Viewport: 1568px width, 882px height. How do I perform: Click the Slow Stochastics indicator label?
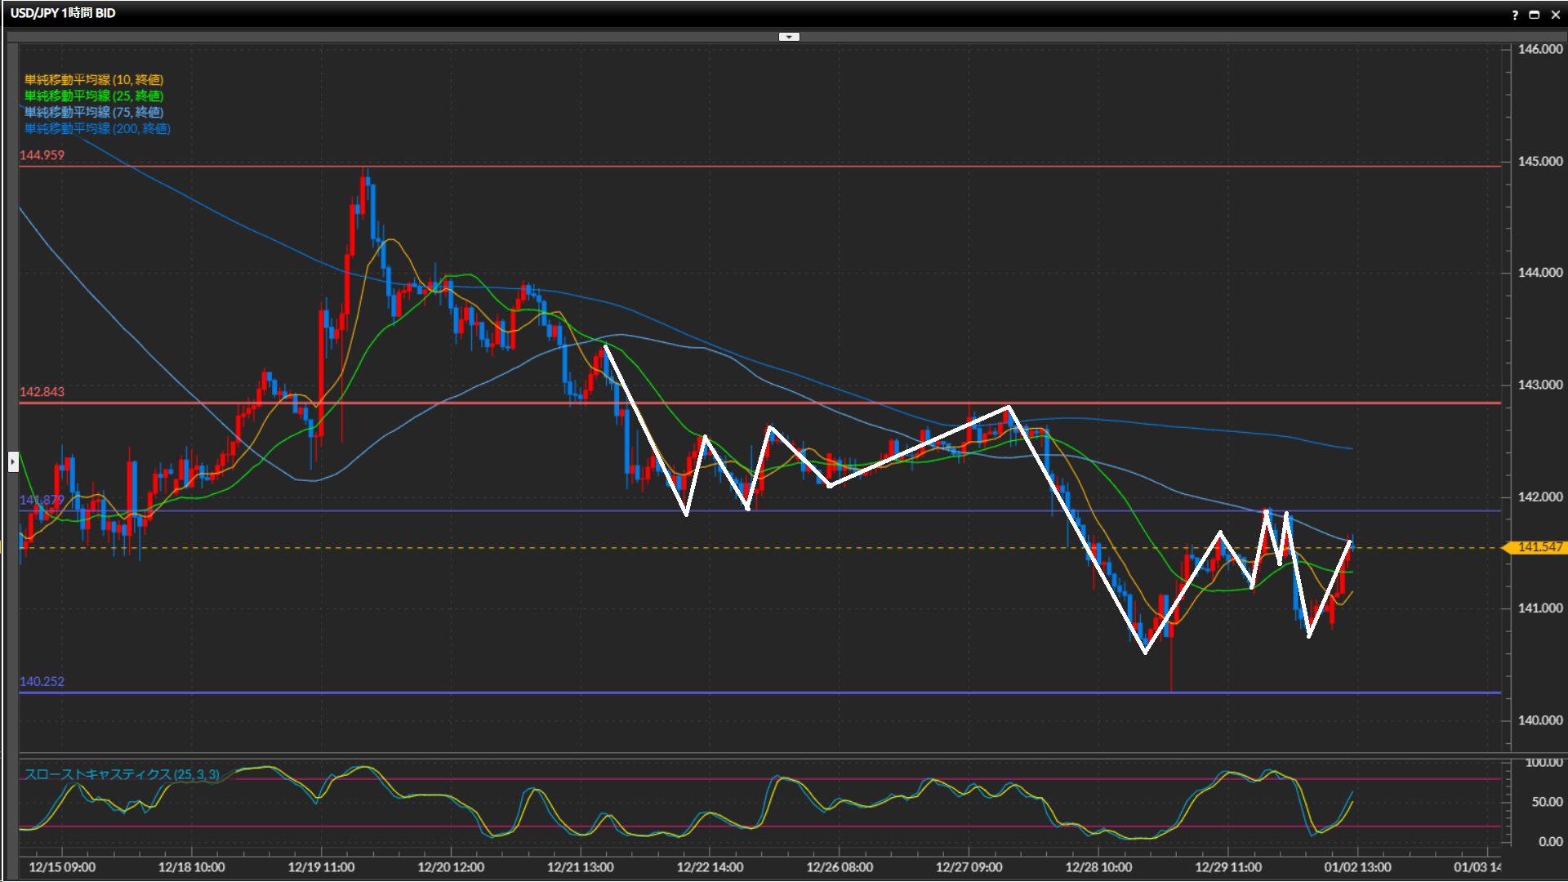coord(122,774)
